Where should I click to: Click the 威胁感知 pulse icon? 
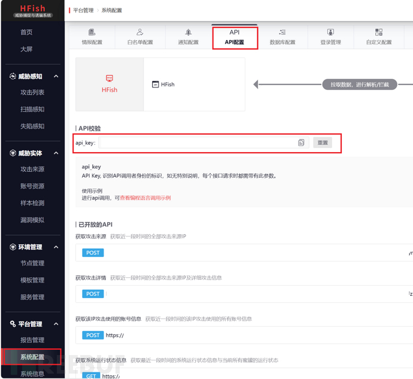(13, 76)
